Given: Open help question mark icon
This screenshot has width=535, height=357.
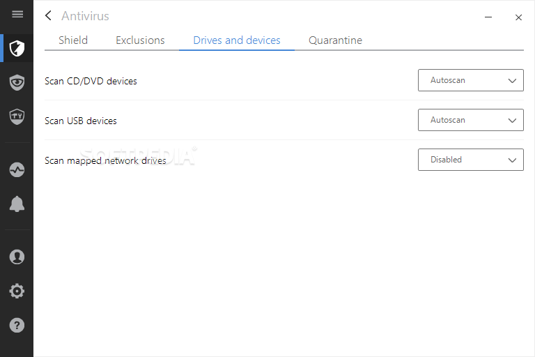Looking at the screenshot, I should pyautogui.click(x=17, y=325).
